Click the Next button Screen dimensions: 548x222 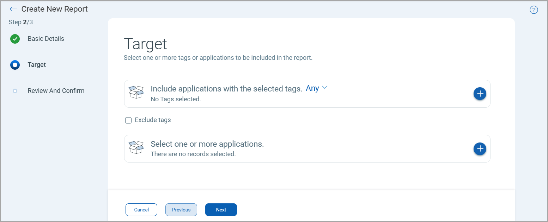(x=221, y=210)
